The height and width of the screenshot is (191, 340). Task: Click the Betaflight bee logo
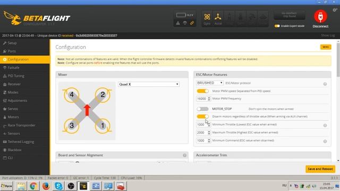[12, 18]
